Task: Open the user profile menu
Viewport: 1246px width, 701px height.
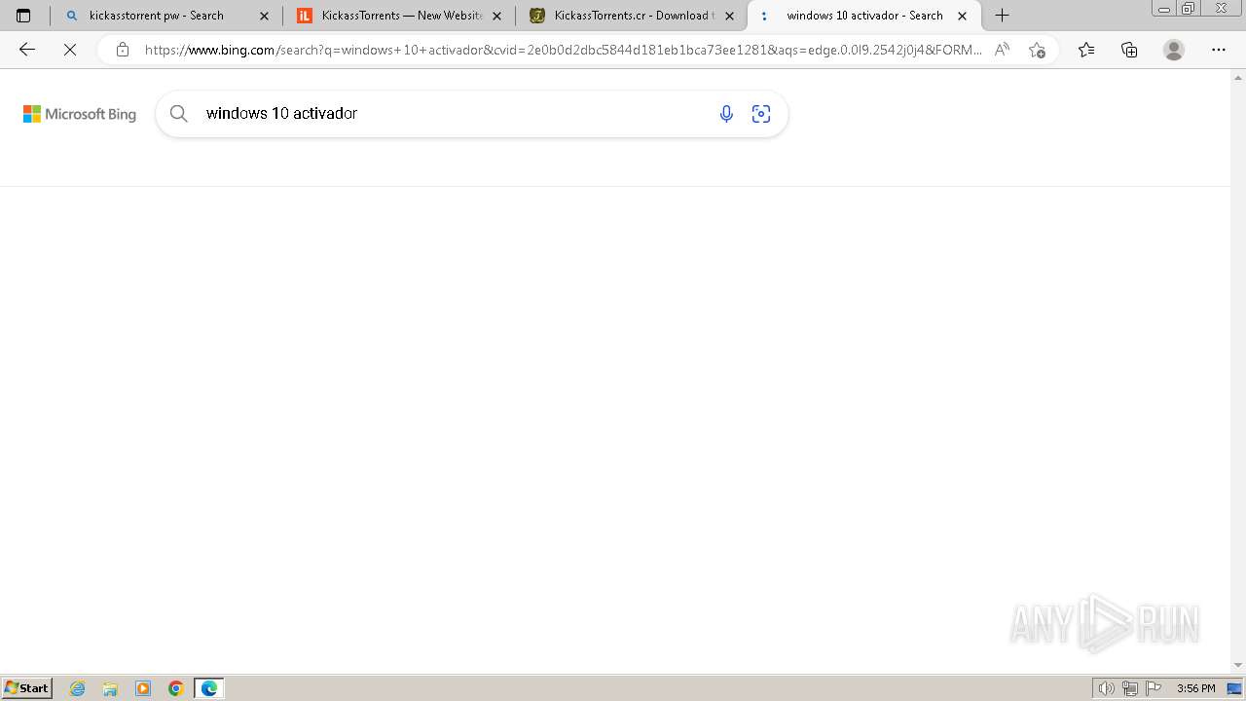Action: coord(1174,50)
